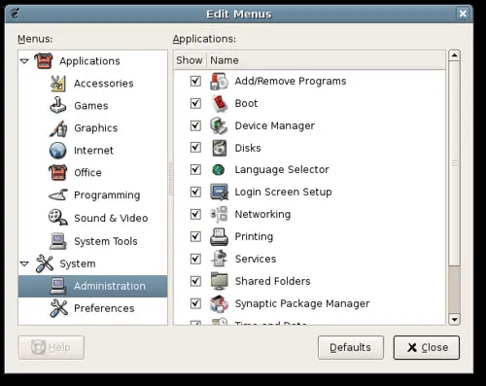Viewport: 486px width, 386px height.
Task: Click the Accessories scissors icon
Action: tap(58, 84)
